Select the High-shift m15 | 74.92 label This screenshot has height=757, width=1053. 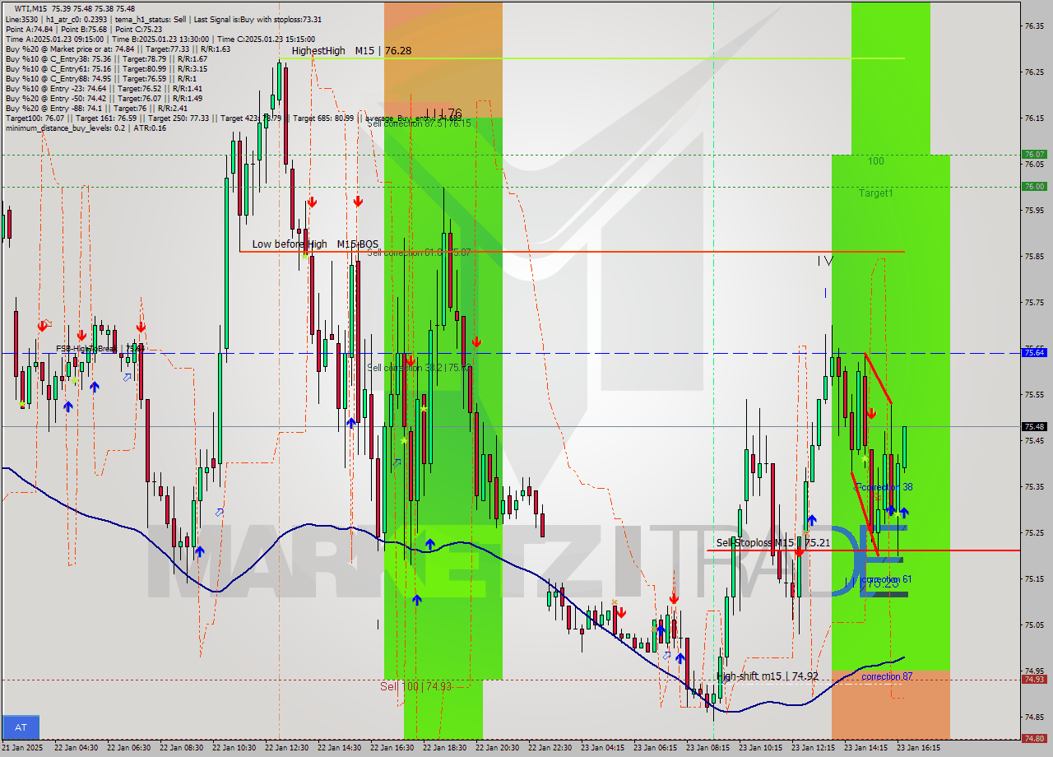(767, 676)
